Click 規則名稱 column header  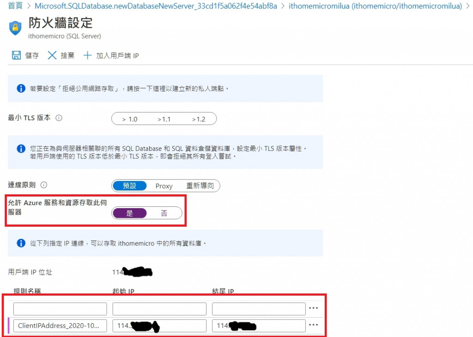pos(27,291)
